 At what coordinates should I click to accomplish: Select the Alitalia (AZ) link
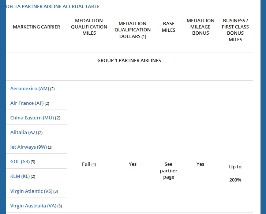coord(24,133)
